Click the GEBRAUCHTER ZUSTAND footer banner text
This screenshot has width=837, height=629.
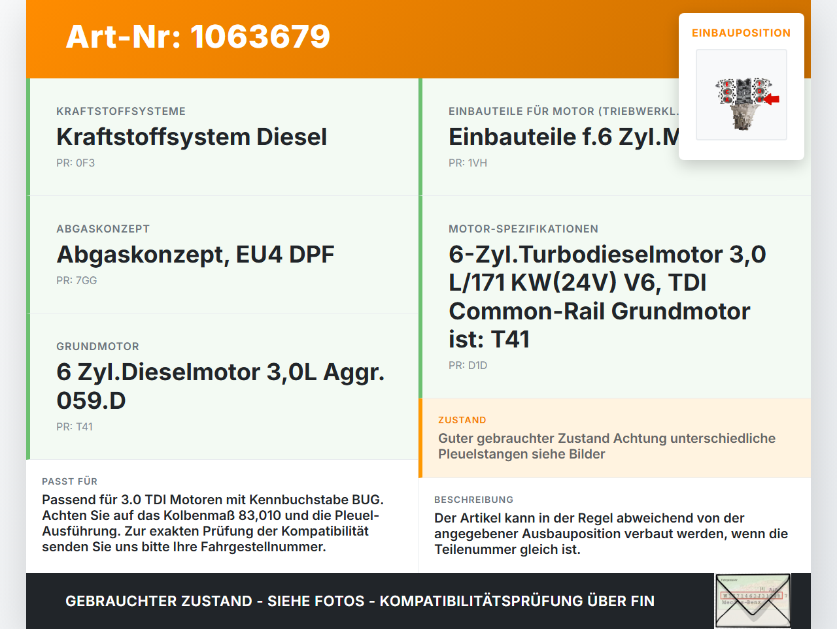pyautogui.click(x=360, y=601)
